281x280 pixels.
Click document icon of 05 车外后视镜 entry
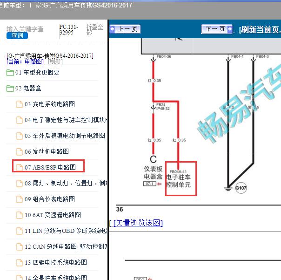[x=20, y=136]
